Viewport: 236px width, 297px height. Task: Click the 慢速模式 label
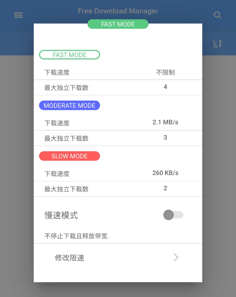point(61,215)
